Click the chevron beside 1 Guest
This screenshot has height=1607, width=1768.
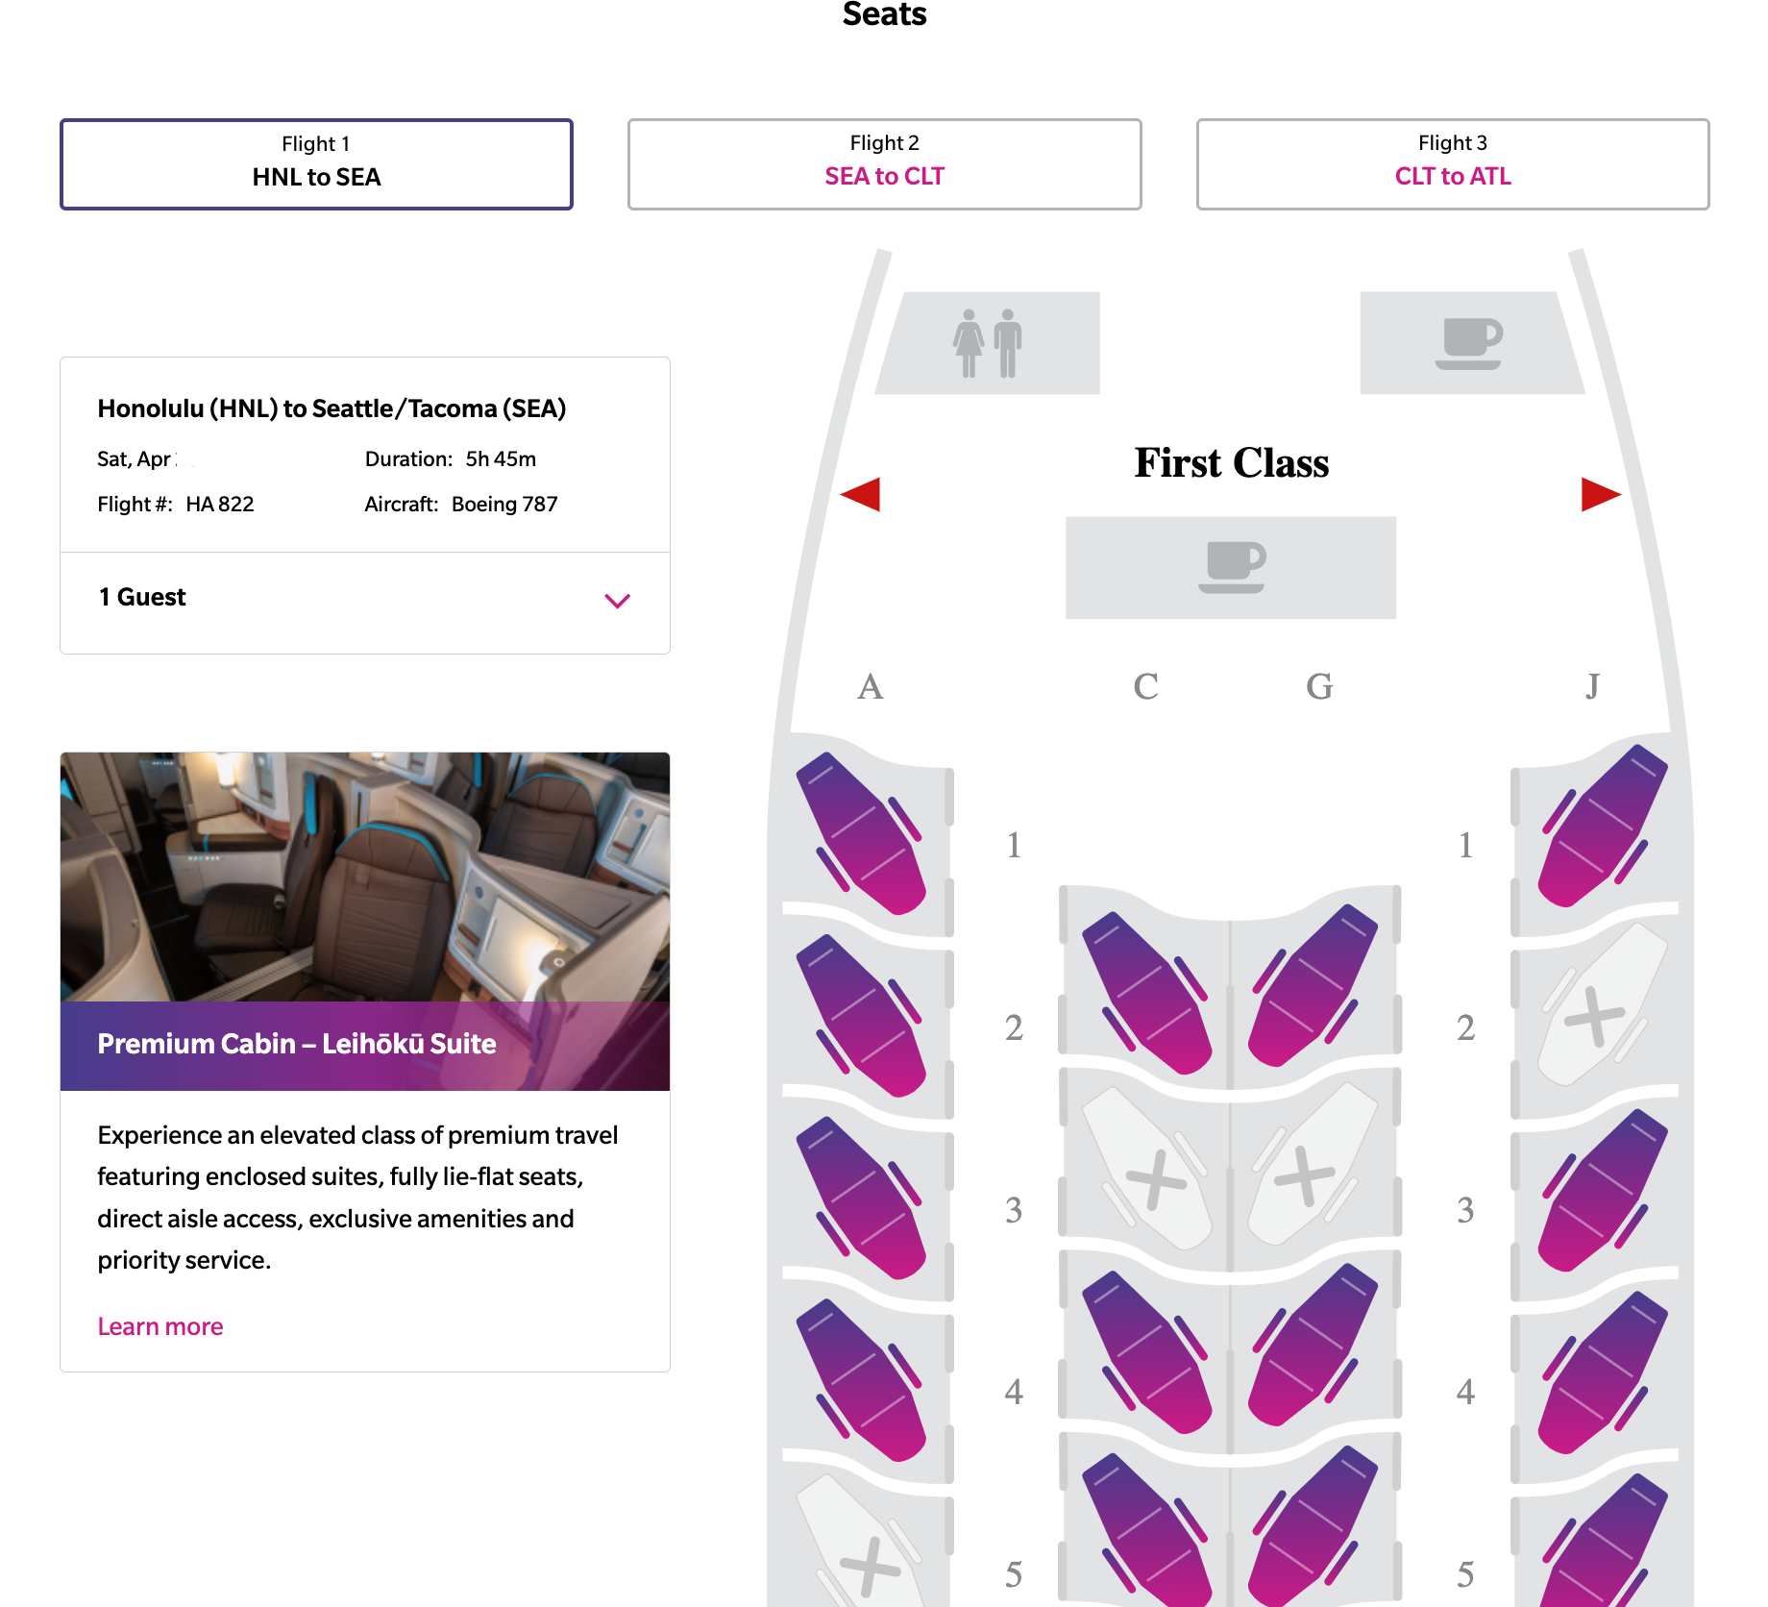point(617,601)
